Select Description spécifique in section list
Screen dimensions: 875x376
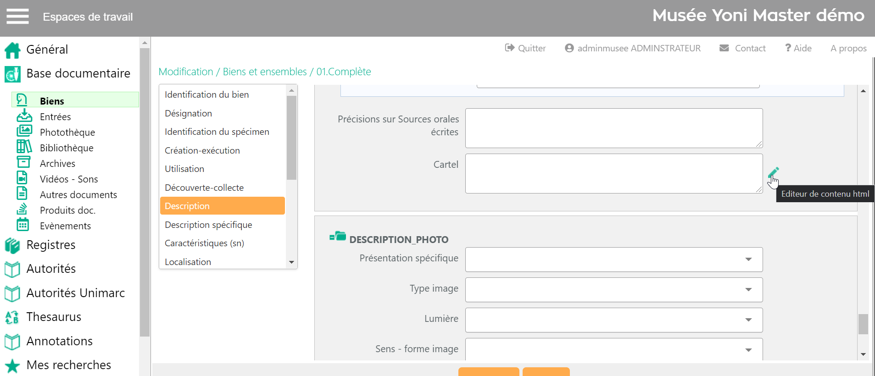(208, 225)
